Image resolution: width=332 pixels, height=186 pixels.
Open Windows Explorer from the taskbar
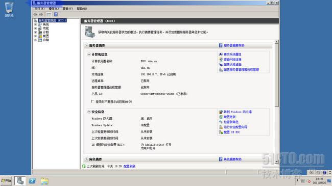pos(44,181)
